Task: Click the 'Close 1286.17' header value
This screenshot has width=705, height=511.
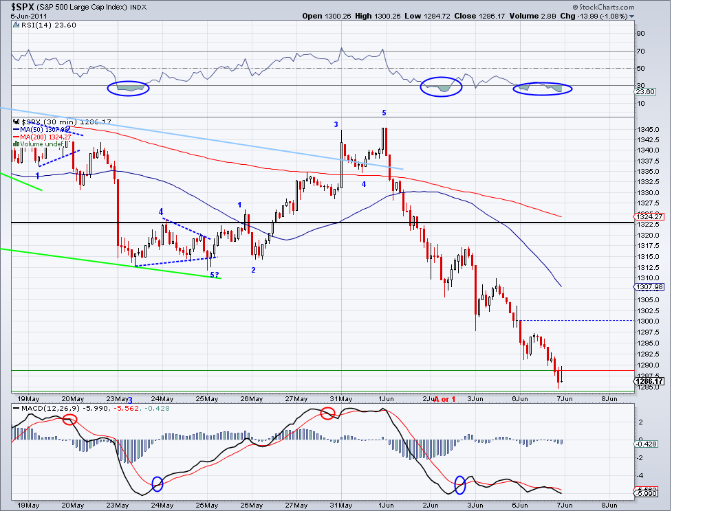Action: point(479,16)
